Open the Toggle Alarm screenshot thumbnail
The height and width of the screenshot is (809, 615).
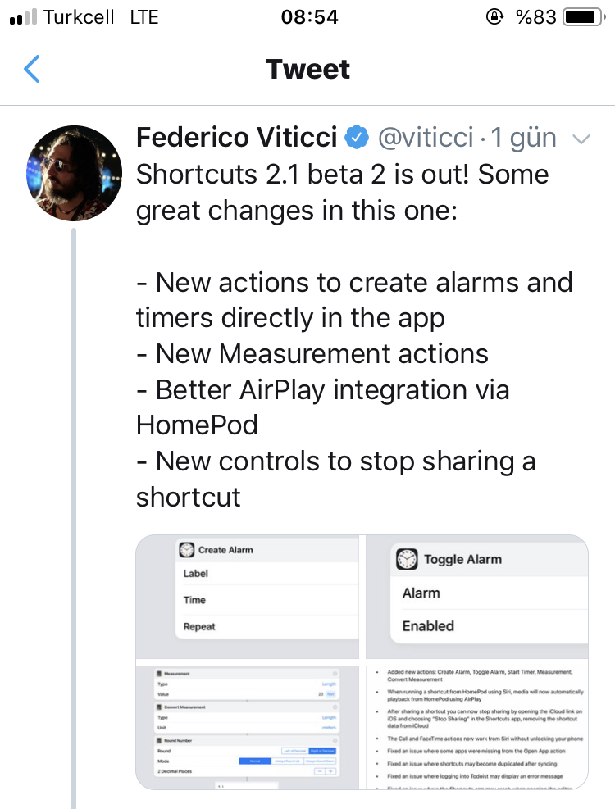(x=476, y=597)
